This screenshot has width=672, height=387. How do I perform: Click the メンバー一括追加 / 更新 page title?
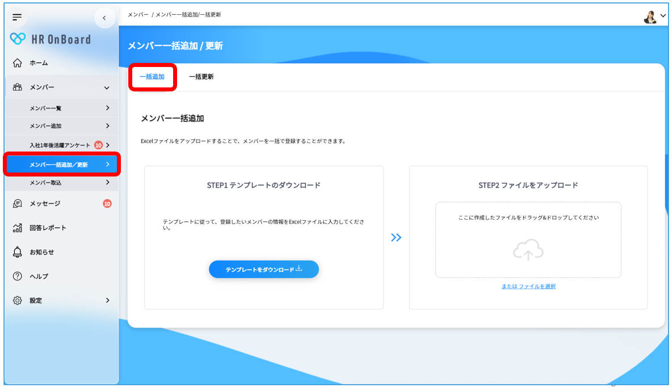[175, 46]
